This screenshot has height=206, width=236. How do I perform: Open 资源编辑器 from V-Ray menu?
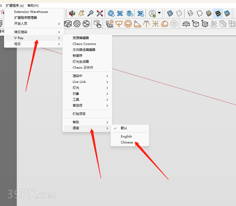click(87, 38)
